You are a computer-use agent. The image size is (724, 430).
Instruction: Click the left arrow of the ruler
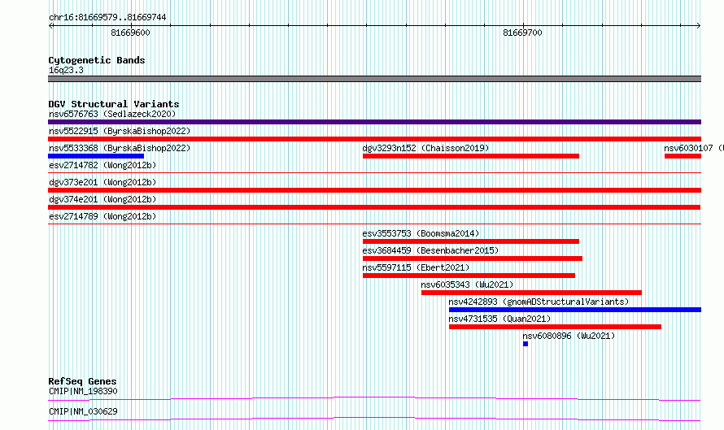(51, 26)
